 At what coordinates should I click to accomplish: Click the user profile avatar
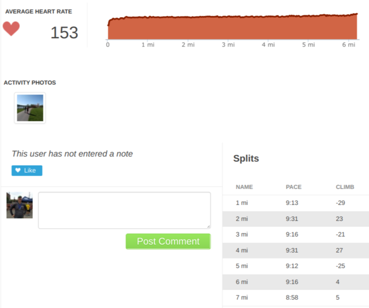pos(20,206)
